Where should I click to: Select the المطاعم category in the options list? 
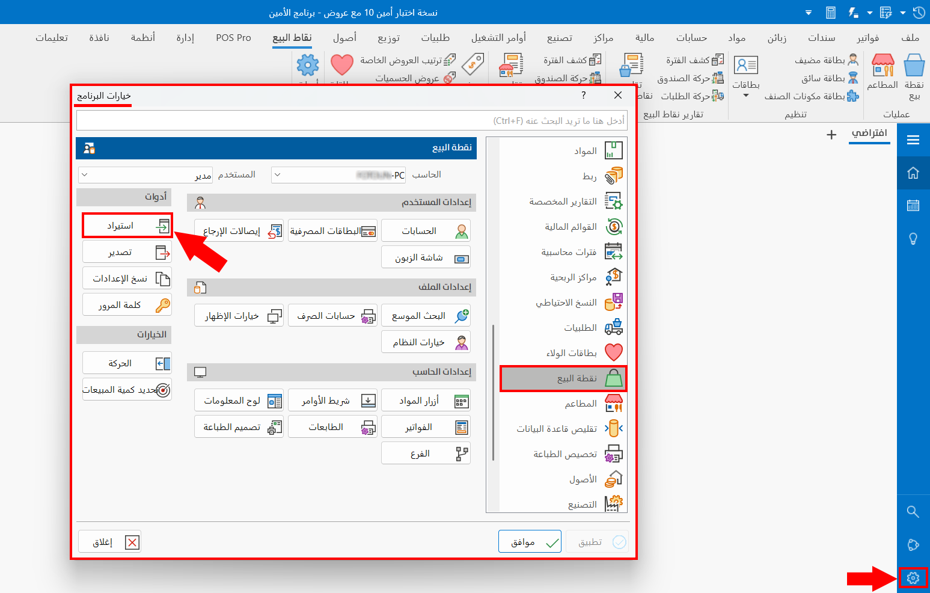(563, 404)
